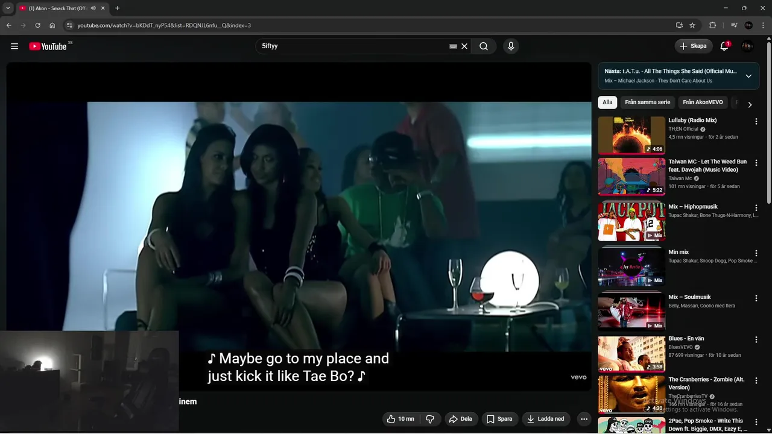Open The Cranberries - Zombie video thumbnail

click(x=631, y=395)
